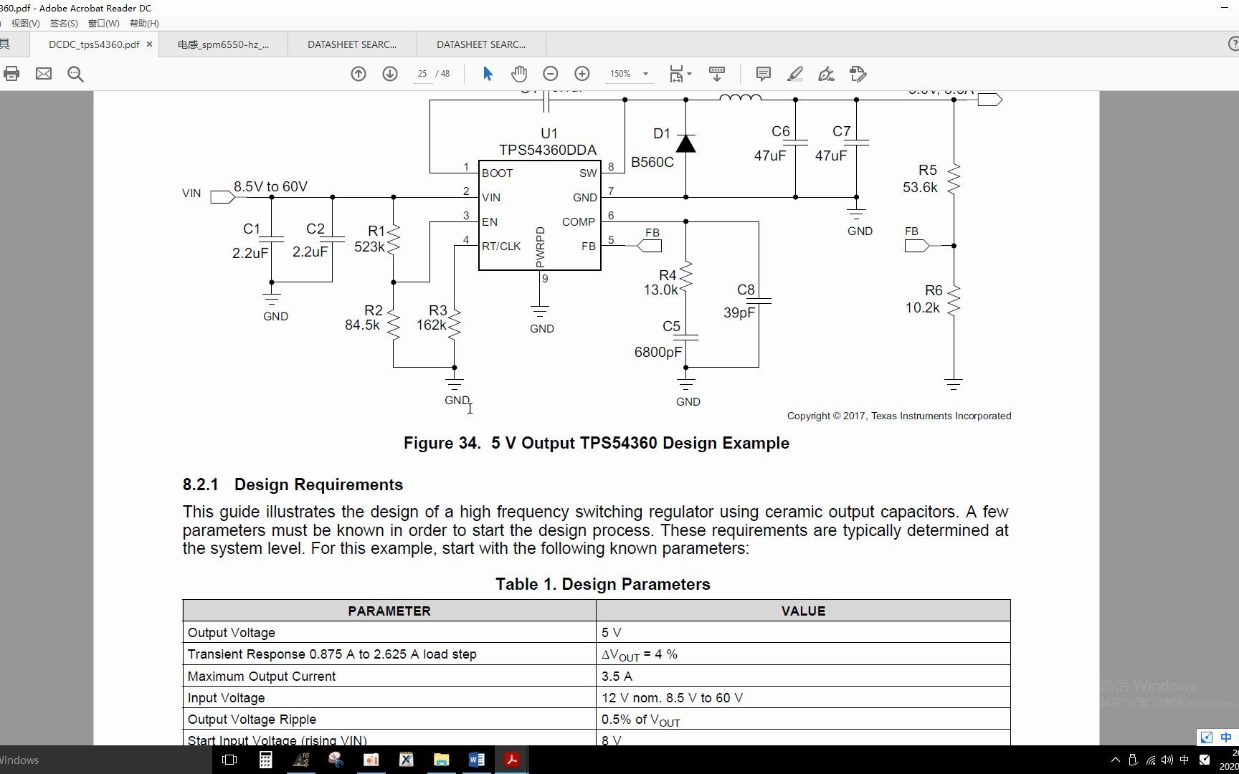1239x774 pixels.
Task: Toggle the Chinese input method indicator
Action: (x=1185, y=760)
